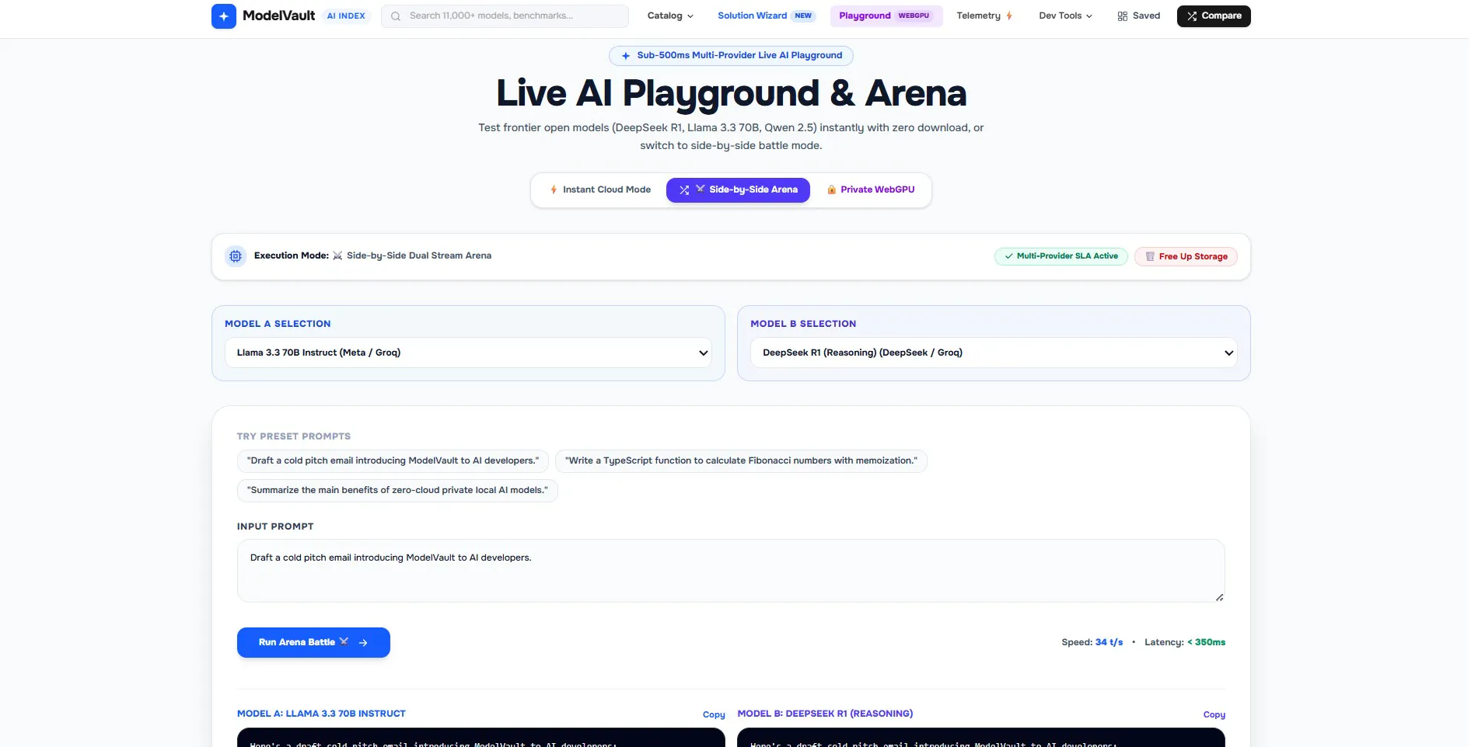The width and height of the screenshot is (1471, 747).
Task: Click the ModelVault blue logo icon
Action: (x=224, y=16)
